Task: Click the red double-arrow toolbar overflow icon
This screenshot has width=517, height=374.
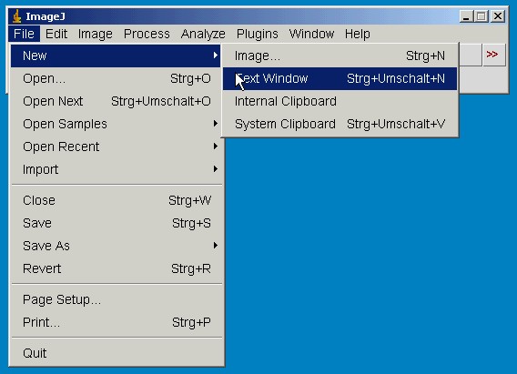Action: click(493, 55)
